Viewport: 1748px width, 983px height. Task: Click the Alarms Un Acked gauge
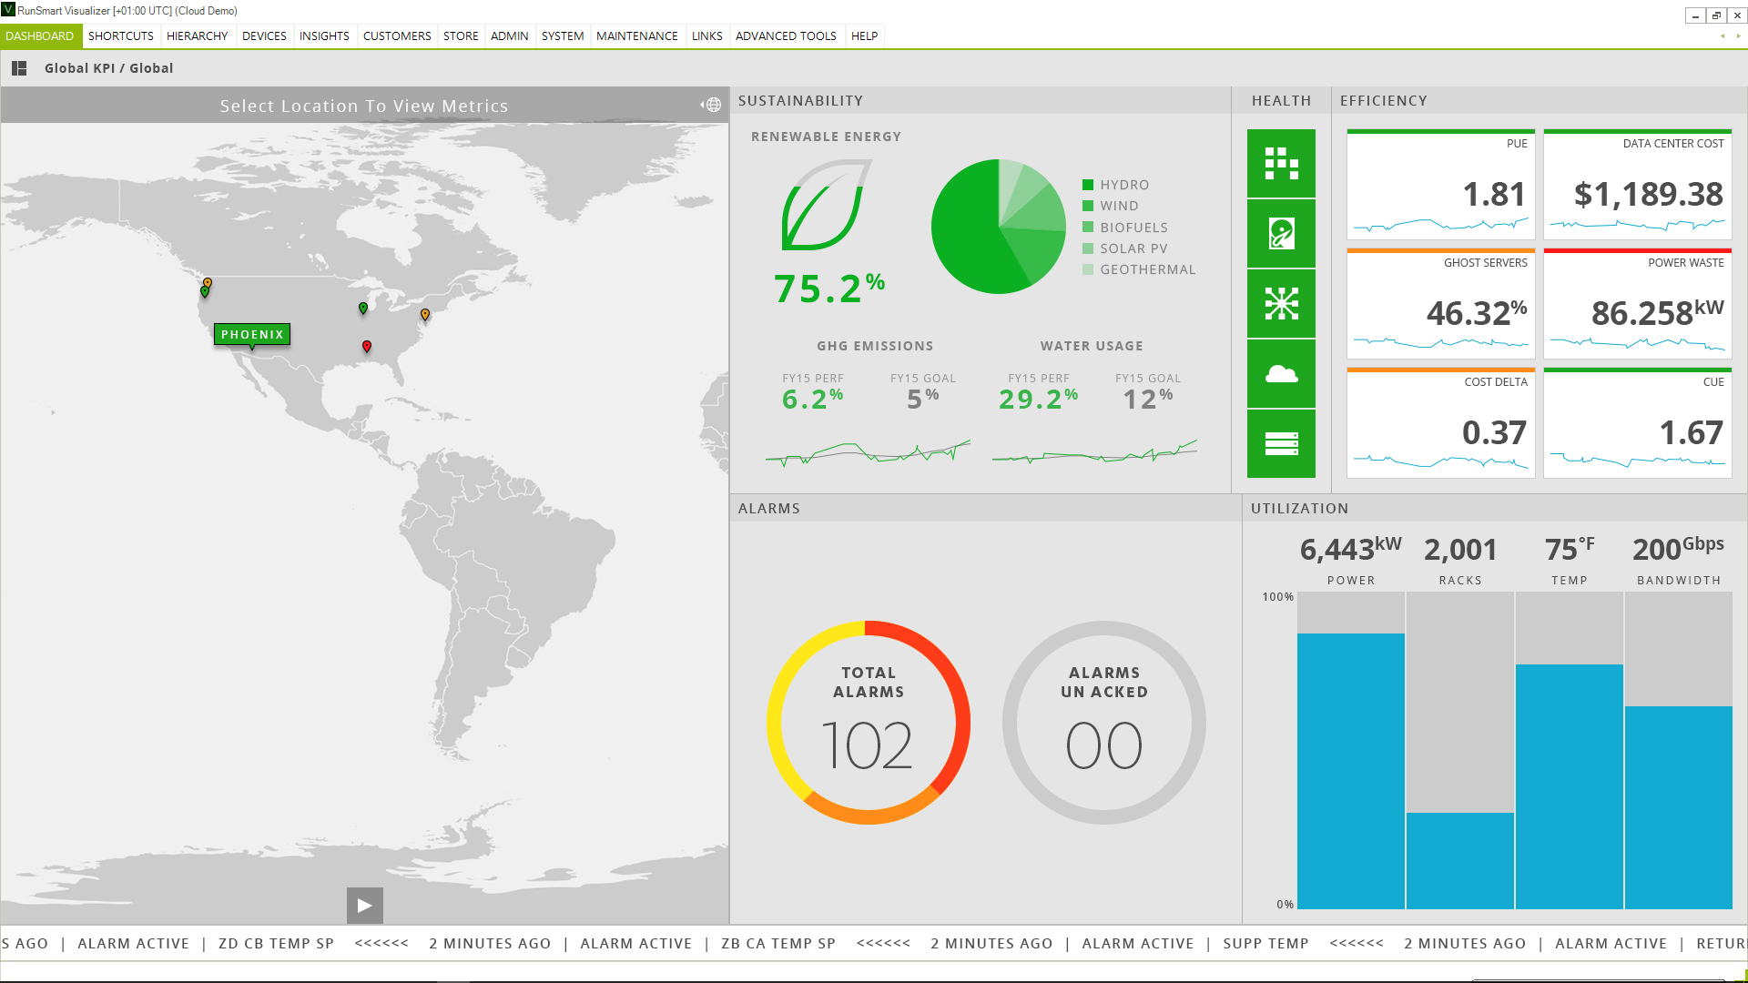pos(1103,723)
